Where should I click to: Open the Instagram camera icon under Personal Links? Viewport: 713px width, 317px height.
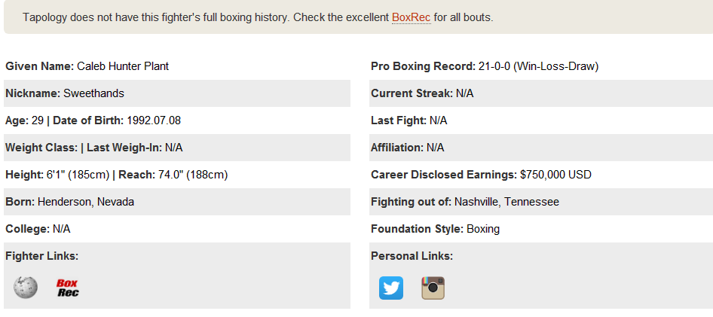pos(433,288)
